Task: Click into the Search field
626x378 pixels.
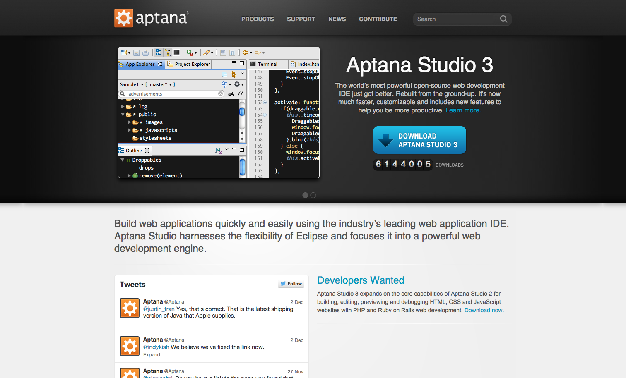Action: [454, 19]
